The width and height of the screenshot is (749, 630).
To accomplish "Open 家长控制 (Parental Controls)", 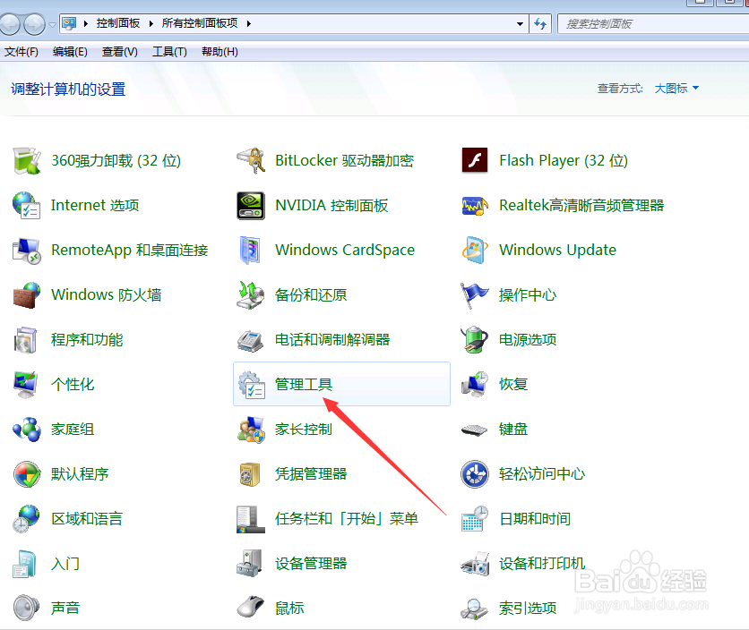I will point(305,429).
